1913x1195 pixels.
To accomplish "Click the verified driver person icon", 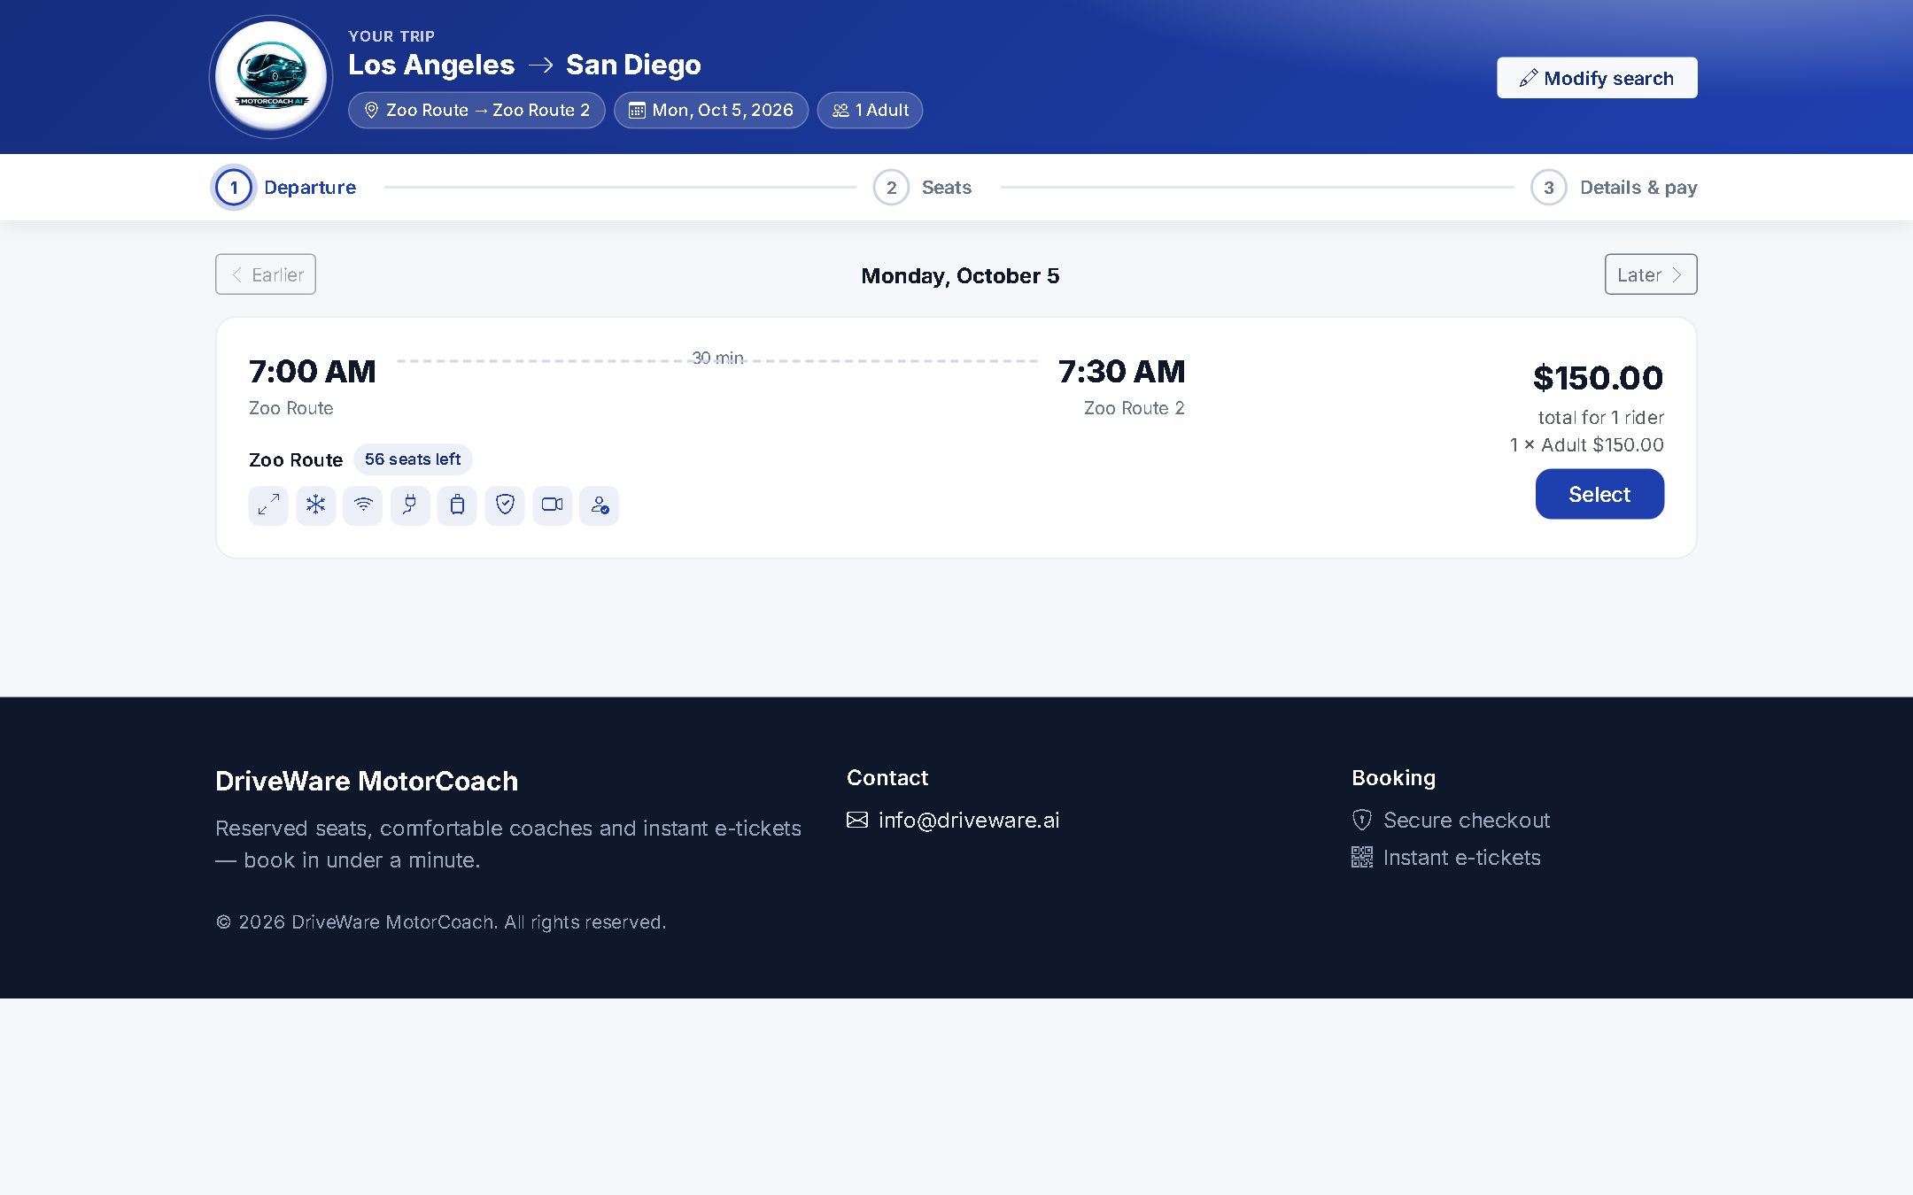I will pos(600,505).
